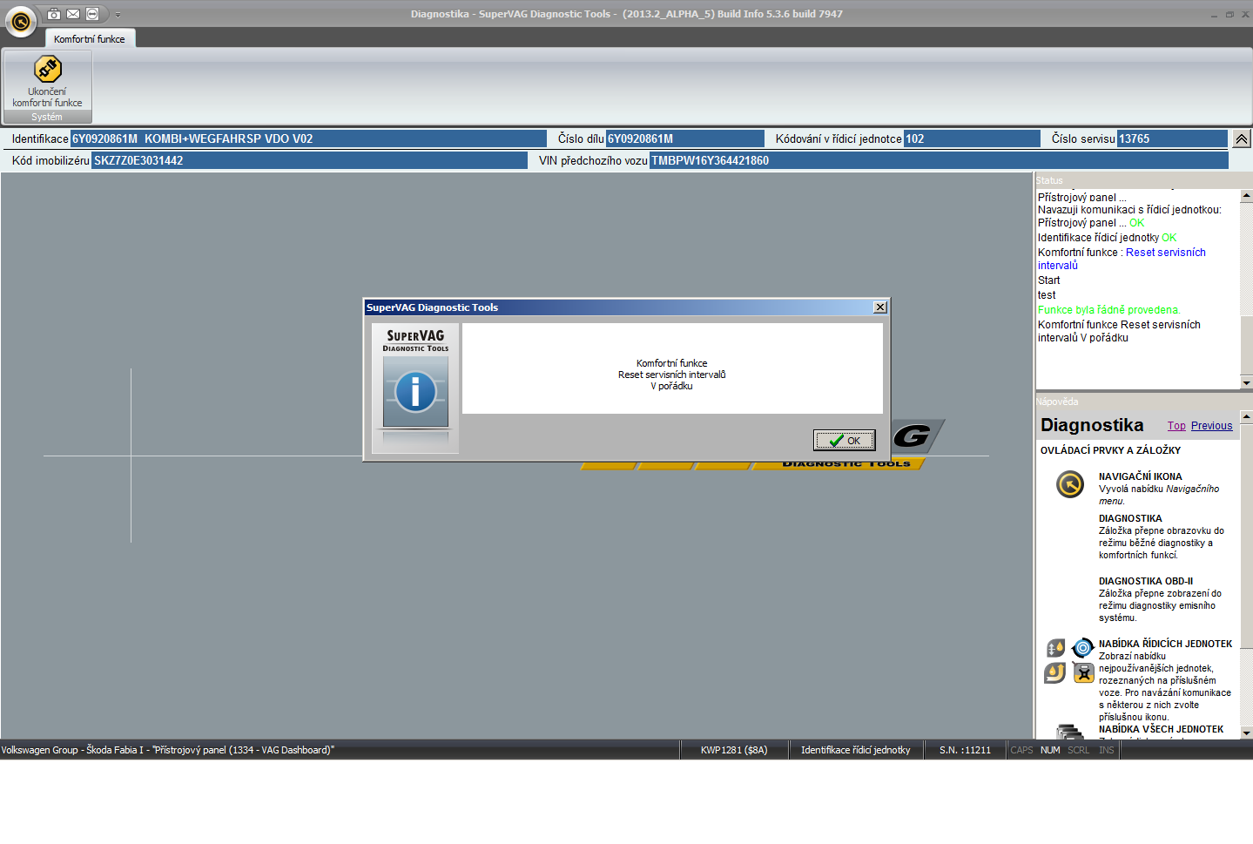Viewport: 1253px width, 844px height.
Task: Open quick access toolbar customize arrow
Action: pos(118,15)
